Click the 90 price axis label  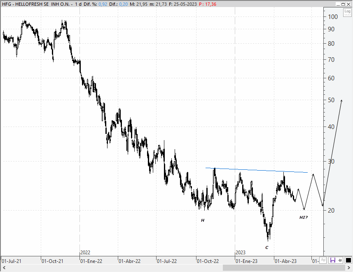click(x=331, y=29)
